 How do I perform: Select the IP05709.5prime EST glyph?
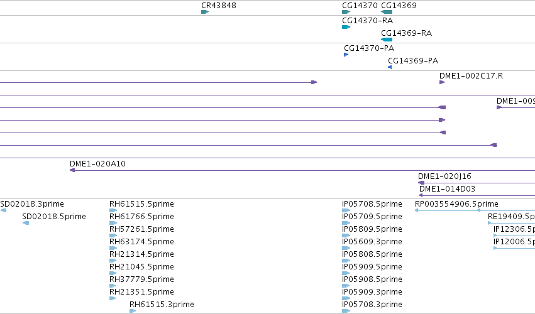pyautogui.click(x=346, y=223)
